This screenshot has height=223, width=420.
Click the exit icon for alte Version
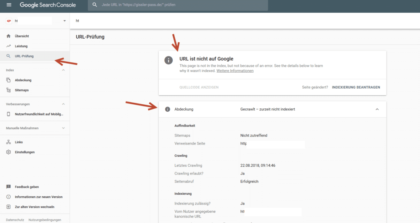click(9, 207)
